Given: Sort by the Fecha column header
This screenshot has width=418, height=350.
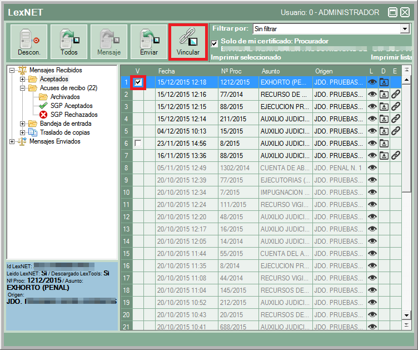Looking at the screenshot, I should point(167,71).
